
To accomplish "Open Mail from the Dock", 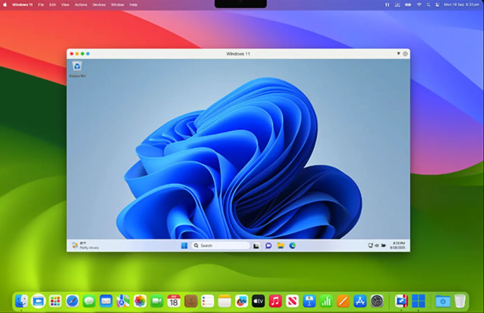I will (x=106, y=301).
